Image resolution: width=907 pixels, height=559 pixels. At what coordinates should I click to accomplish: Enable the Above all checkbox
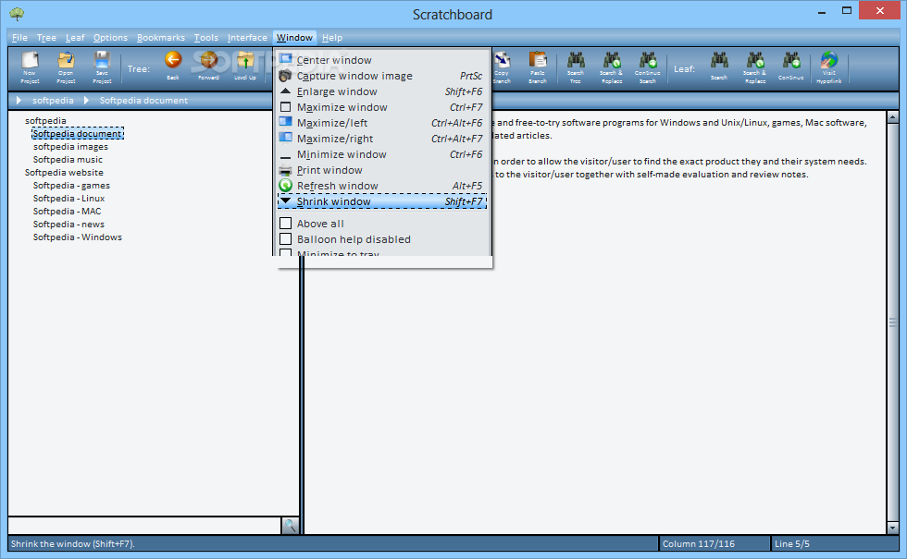point(285,223)
